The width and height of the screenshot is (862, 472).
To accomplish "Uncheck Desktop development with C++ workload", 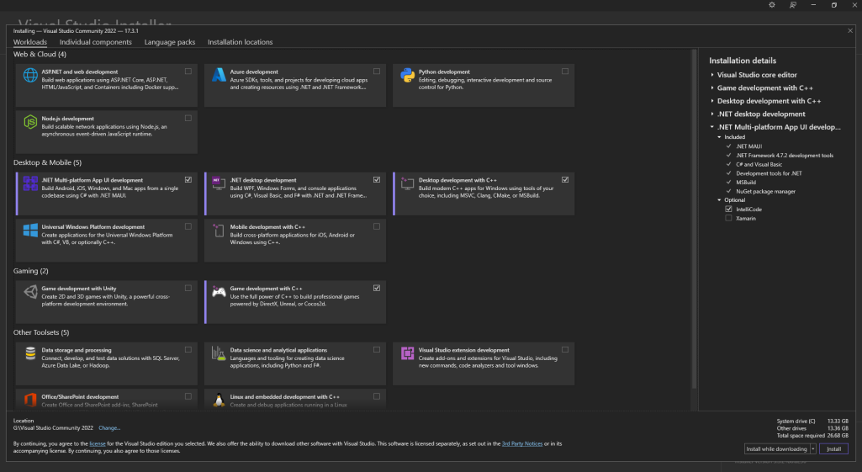I will click(x=565, y=179).
